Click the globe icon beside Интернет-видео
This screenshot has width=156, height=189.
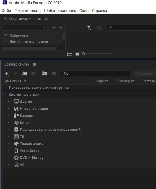tap(16, 109)
